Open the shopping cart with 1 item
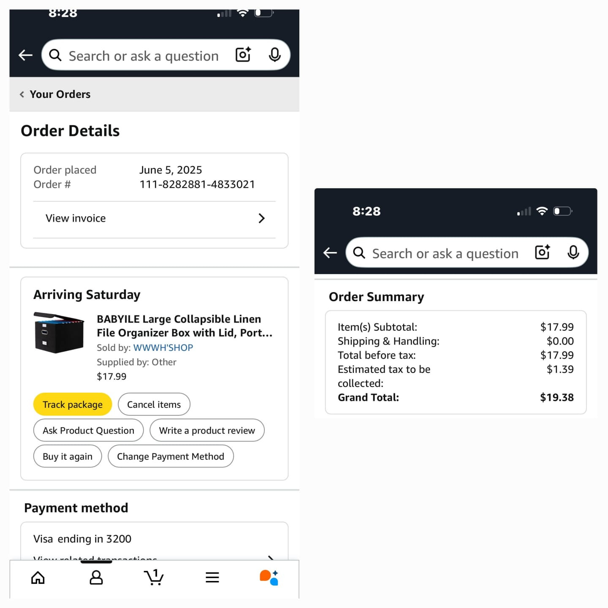Viewport: 608px width, 608px height. click(x=154, y=577)
